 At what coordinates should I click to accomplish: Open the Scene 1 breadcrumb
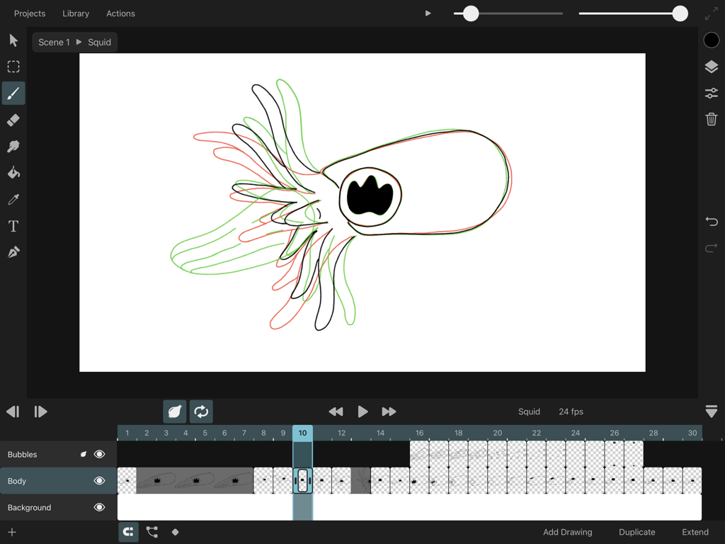[x=55, y=42]
